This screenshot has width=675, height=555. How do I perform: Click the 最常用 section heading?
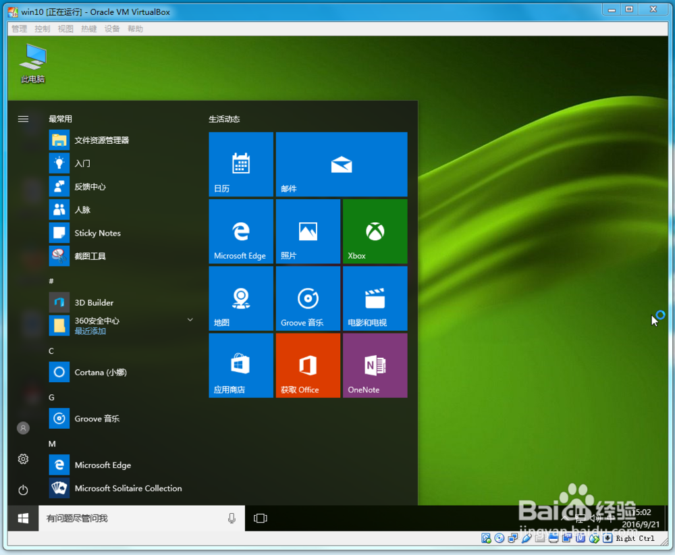[x=60, y=120]
